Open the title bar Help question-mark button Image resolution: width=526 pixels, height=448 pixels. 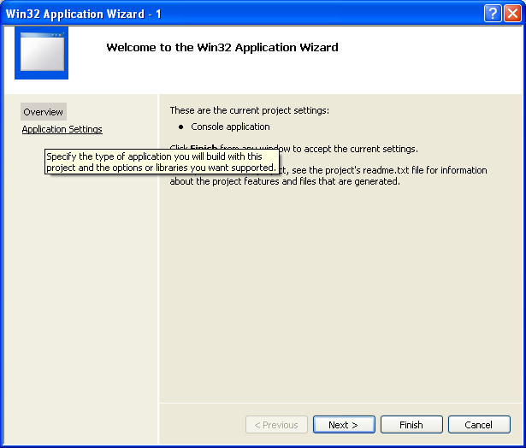tap(493, 14)
